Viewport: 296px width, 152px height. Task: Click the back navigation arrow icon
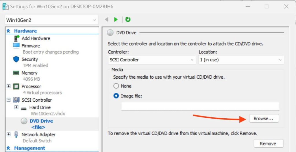[106, 20]
